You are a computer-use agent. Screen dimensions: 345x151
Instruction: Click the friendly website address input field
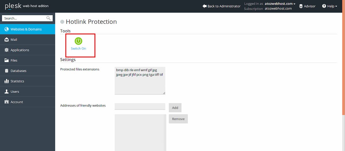coord(140,106)
